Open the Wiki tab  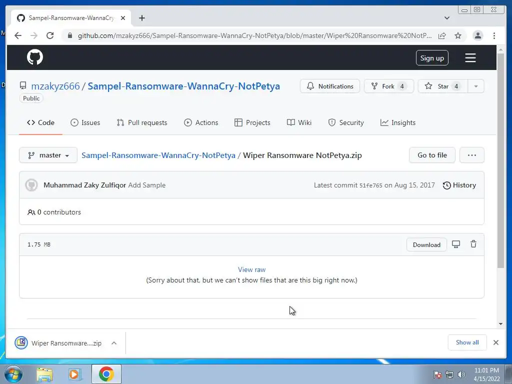[x=299, y=123]
